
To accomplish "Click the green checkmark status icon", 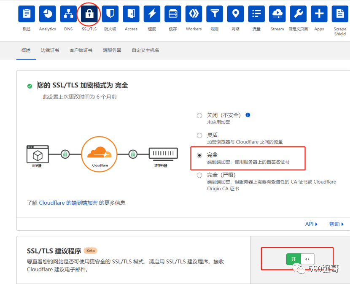I will point(30,86).
